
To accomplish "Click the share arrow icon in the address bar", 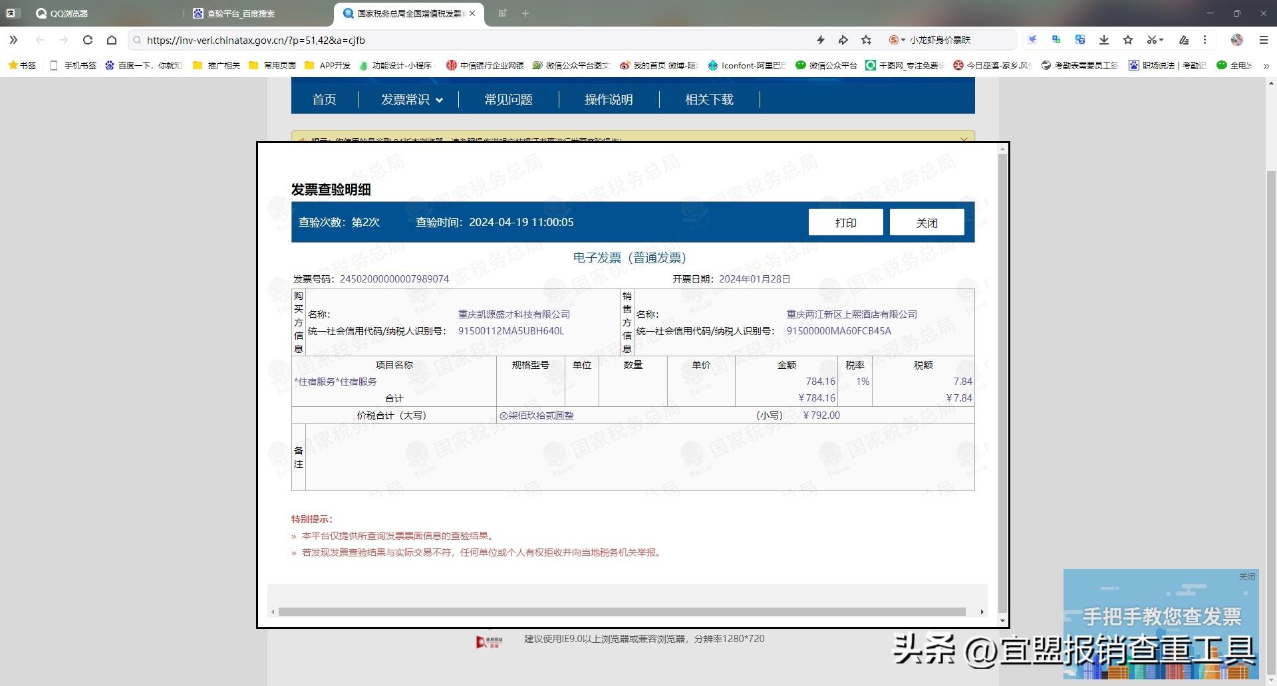I will coord(843,40).
